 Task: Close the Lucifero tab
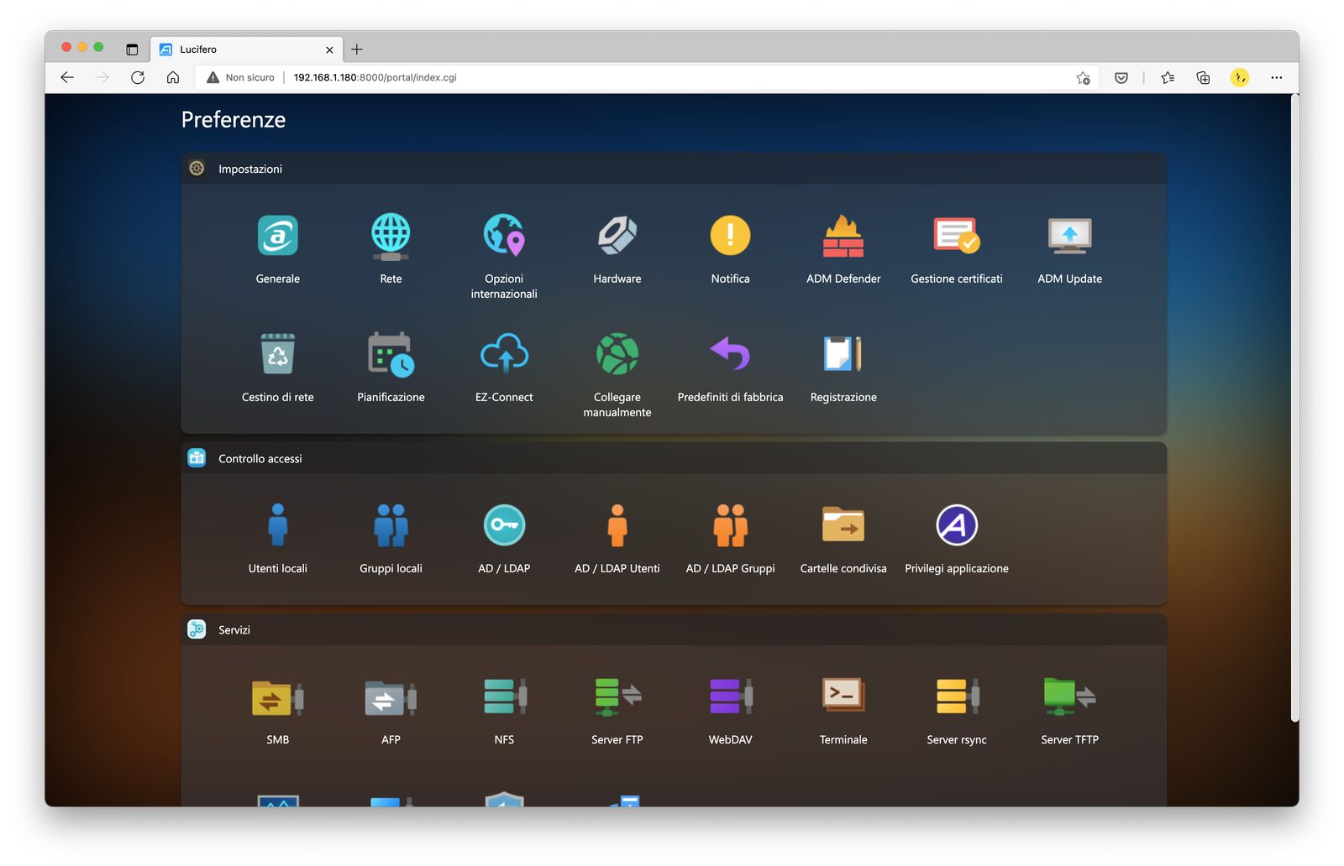tap(329, 50)
